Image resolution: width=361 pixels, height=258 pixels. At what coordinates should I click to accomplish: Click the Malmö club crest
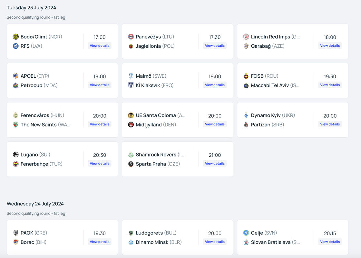(x=131, y=76)
